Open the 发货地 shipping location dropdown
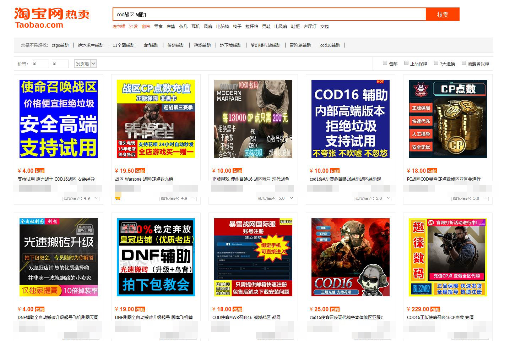 tap(85, 64)
